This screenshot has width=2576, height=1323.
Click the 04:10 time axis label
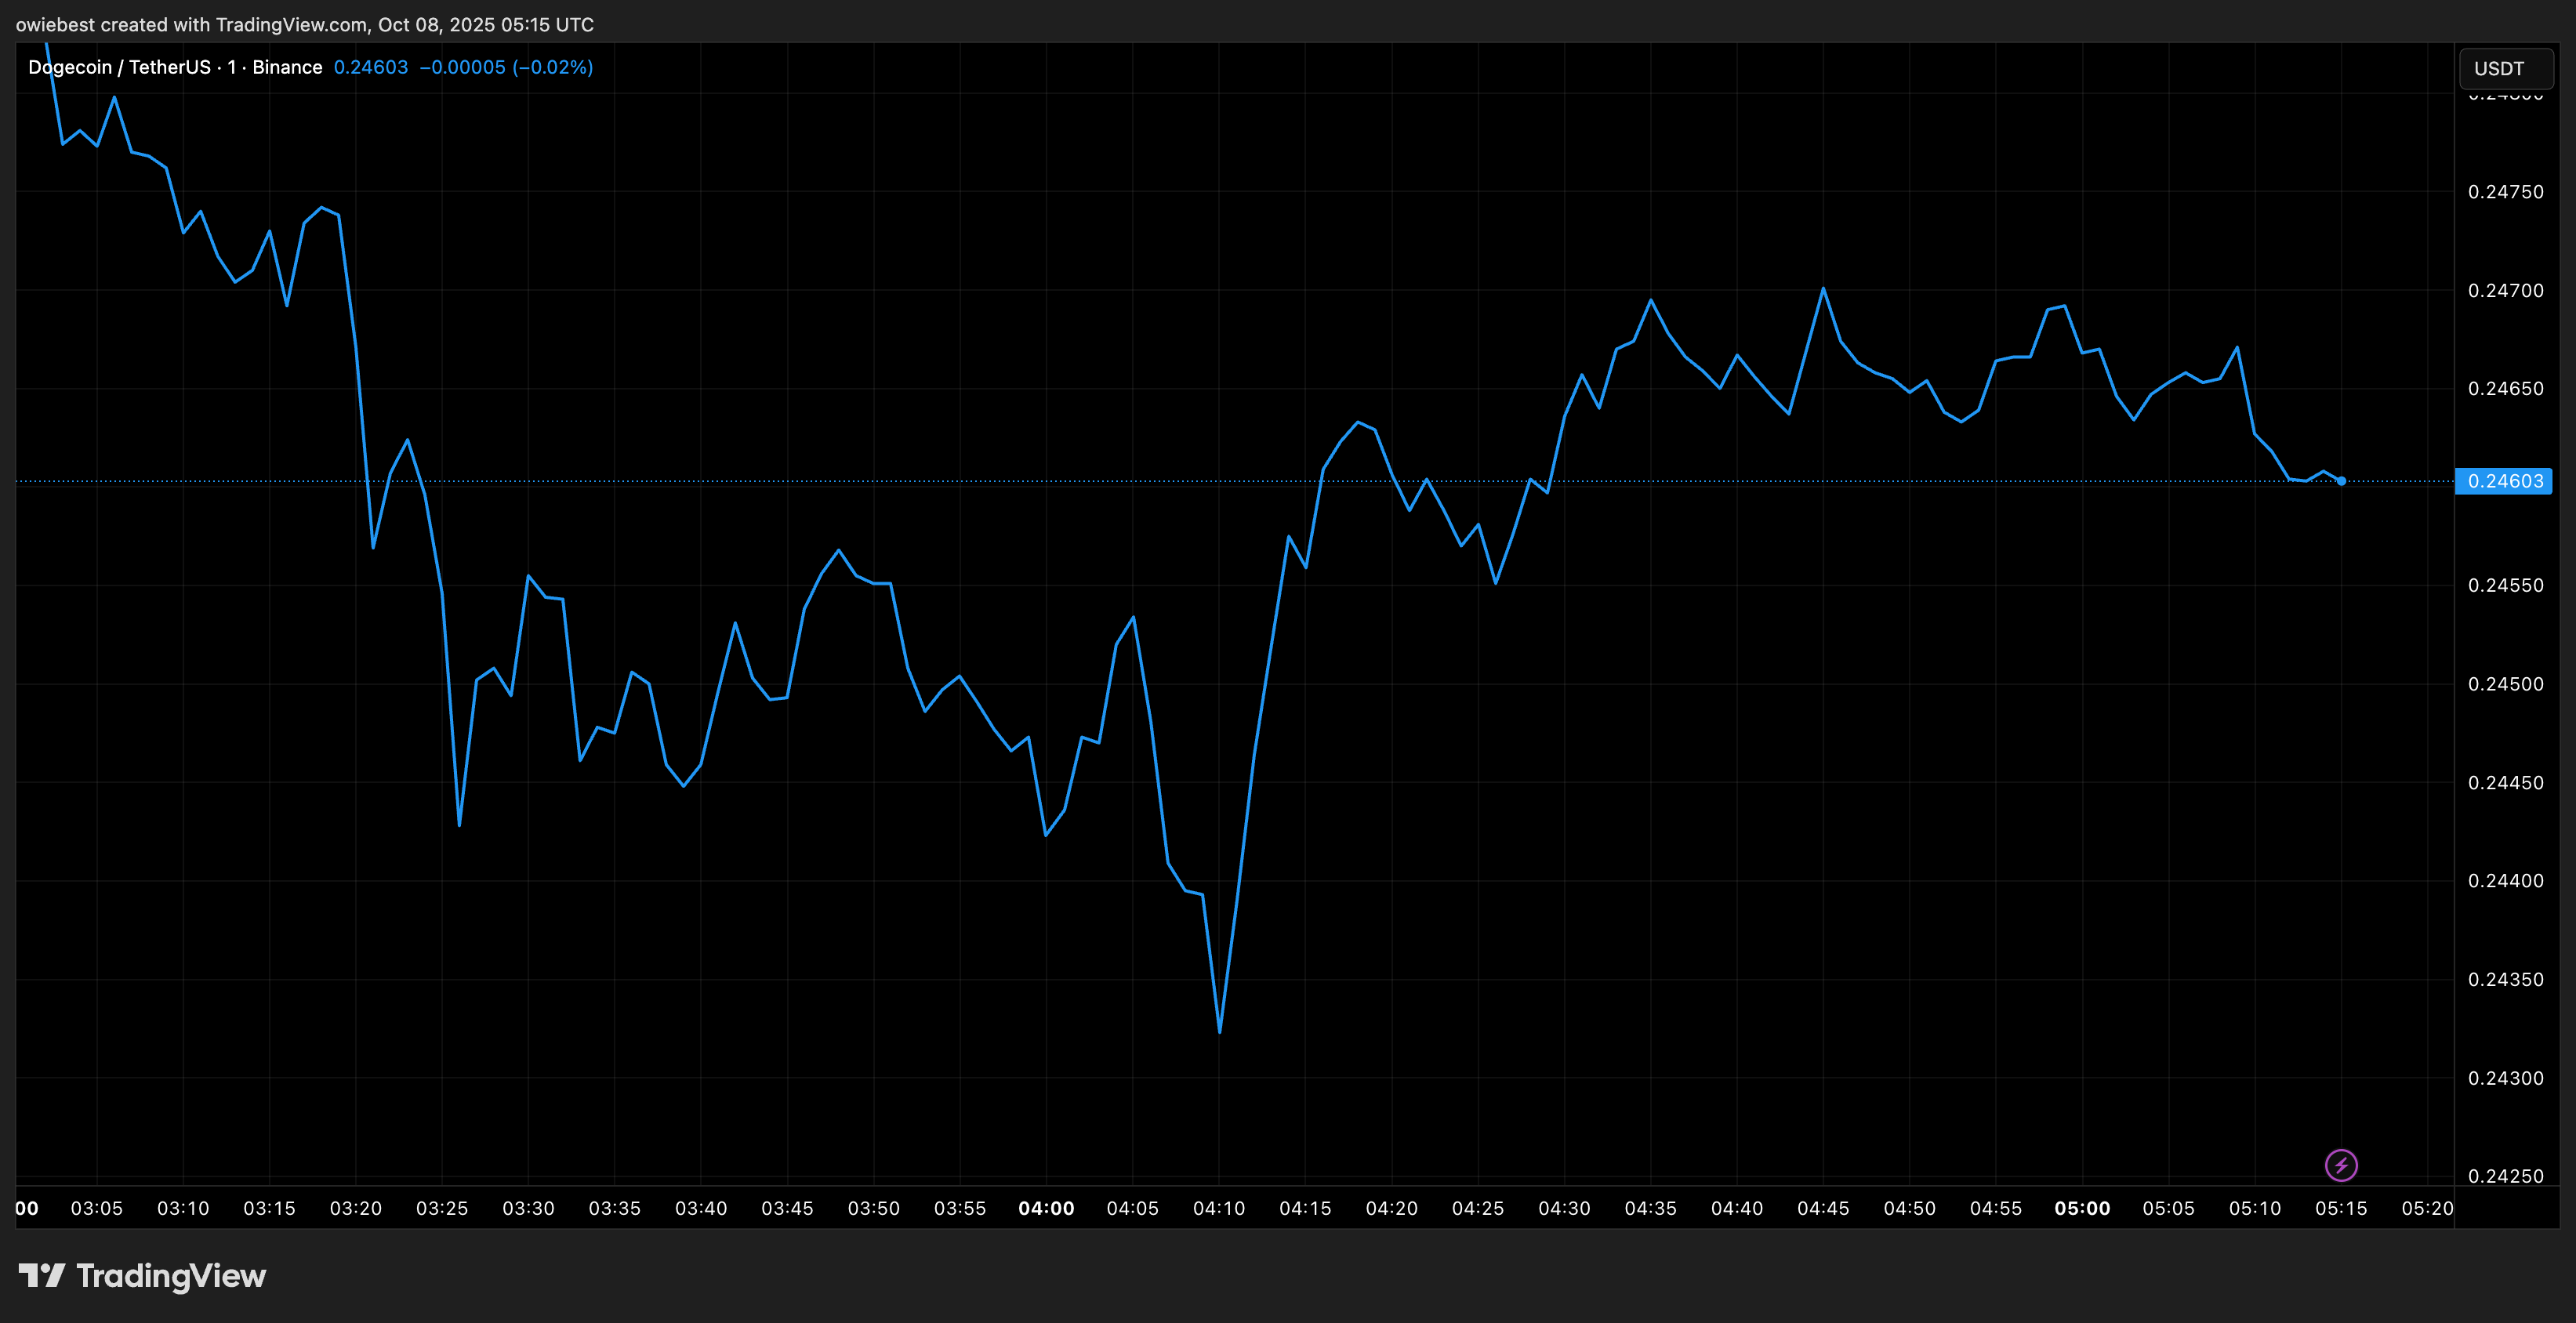coord(1219,1208)
